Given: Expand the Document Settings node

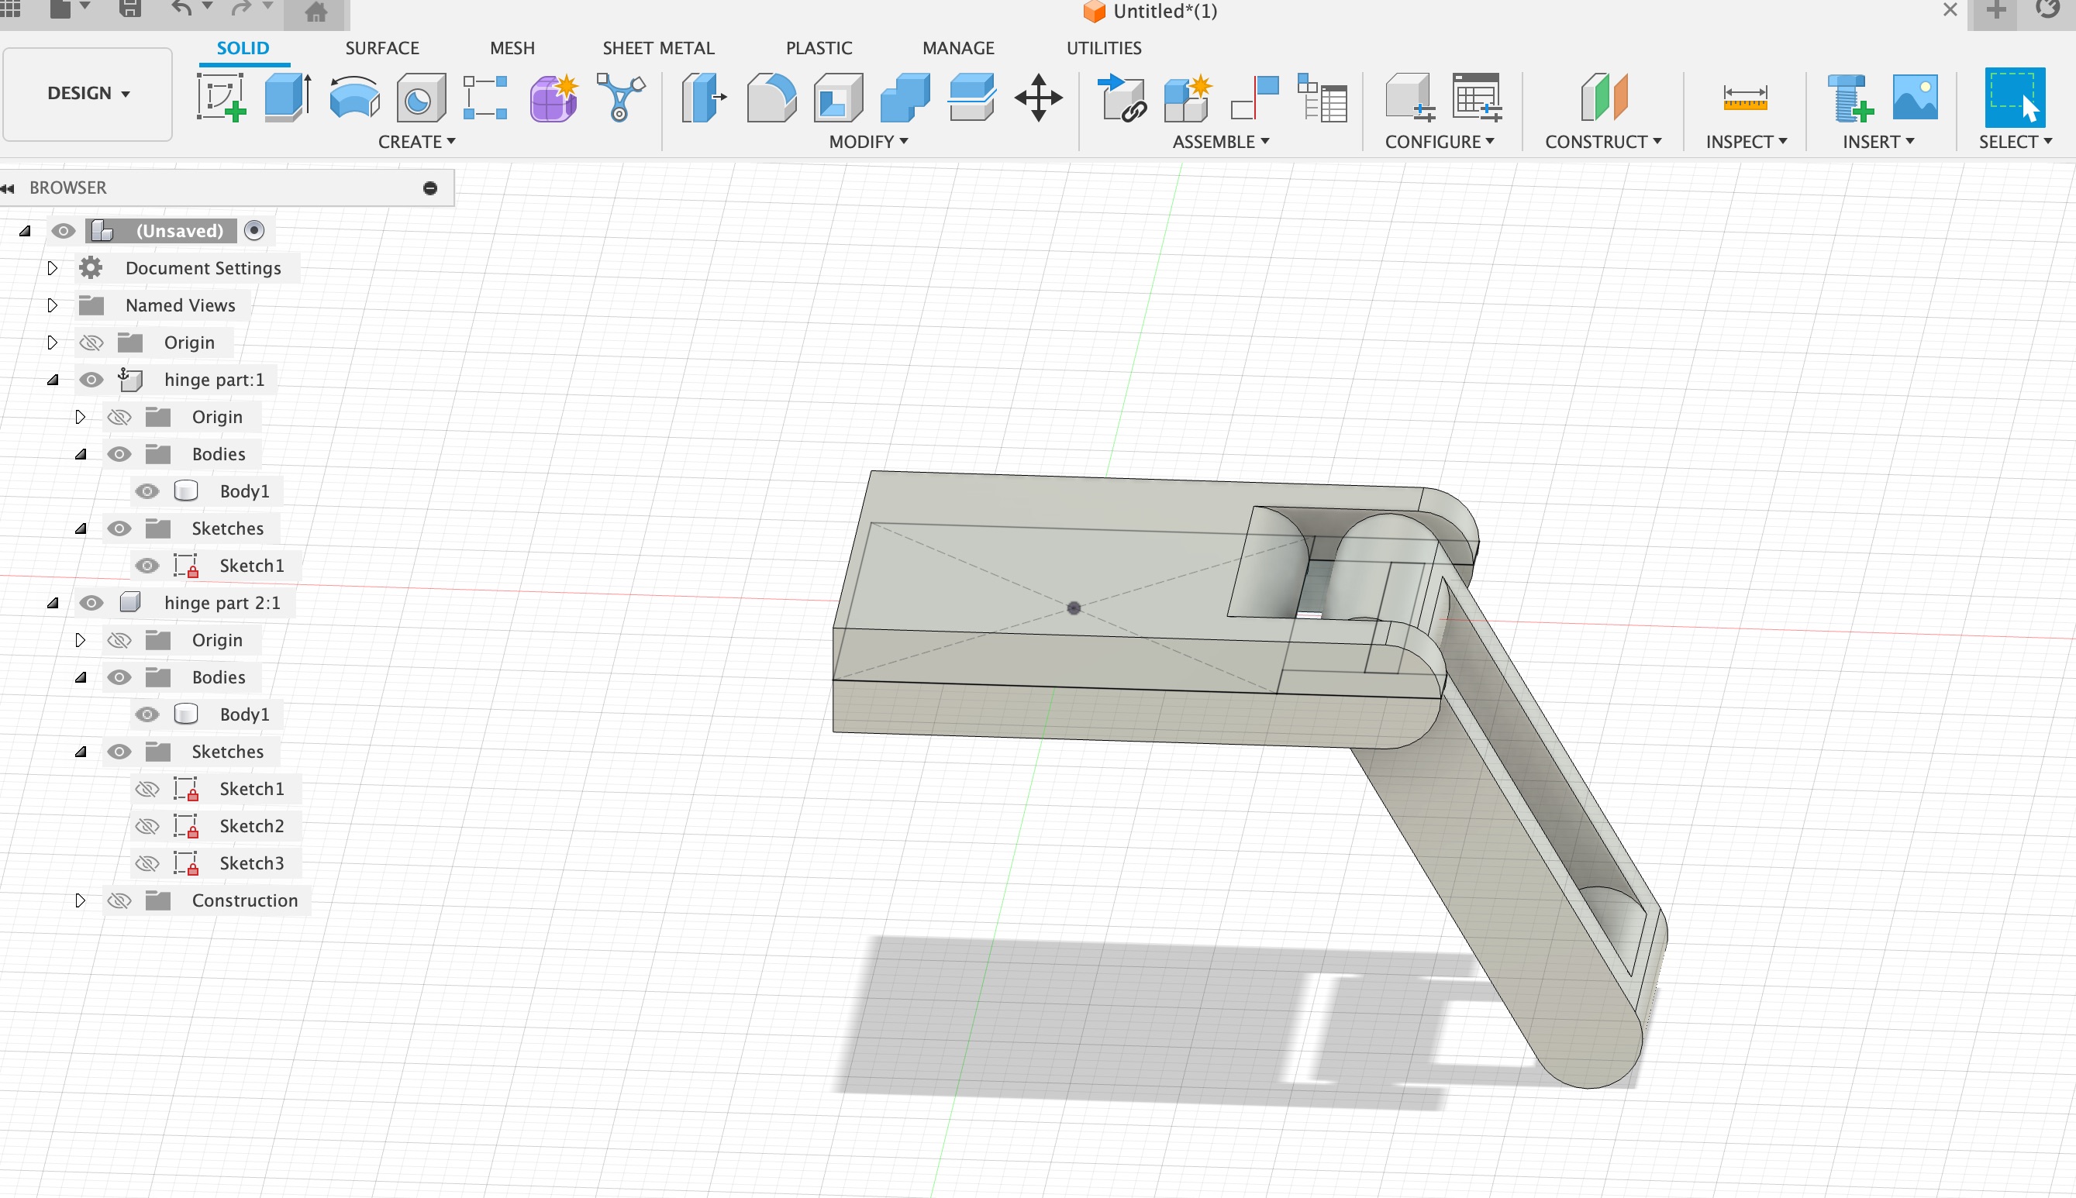Looking at the screenshot, I should tap(52, 268).
